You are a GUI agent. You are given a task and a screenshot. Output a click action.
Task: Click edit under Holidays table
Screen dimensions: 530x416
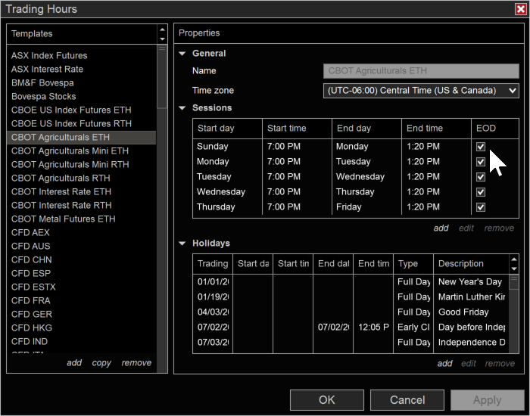[469, 364]
